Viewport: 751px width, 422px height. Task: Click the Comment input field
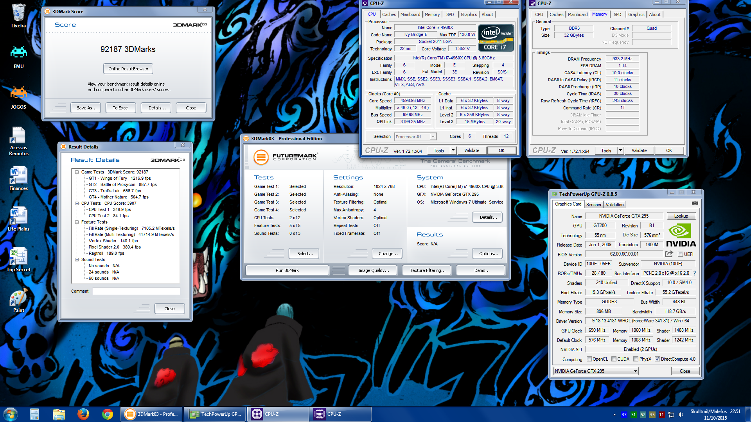(x=137, y=291)
